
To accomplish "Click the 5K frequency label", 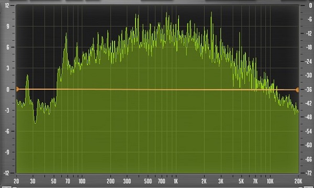I will click(241, 181).
